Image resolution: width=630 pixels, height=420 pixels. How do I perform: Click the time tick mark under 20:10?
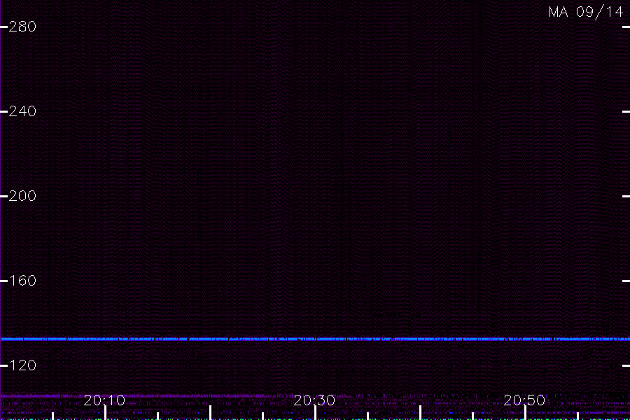[105, 413]
